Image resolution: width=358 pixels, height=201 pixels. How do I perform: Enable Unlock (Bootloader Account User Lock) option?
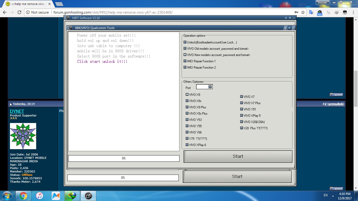(185, 42)
